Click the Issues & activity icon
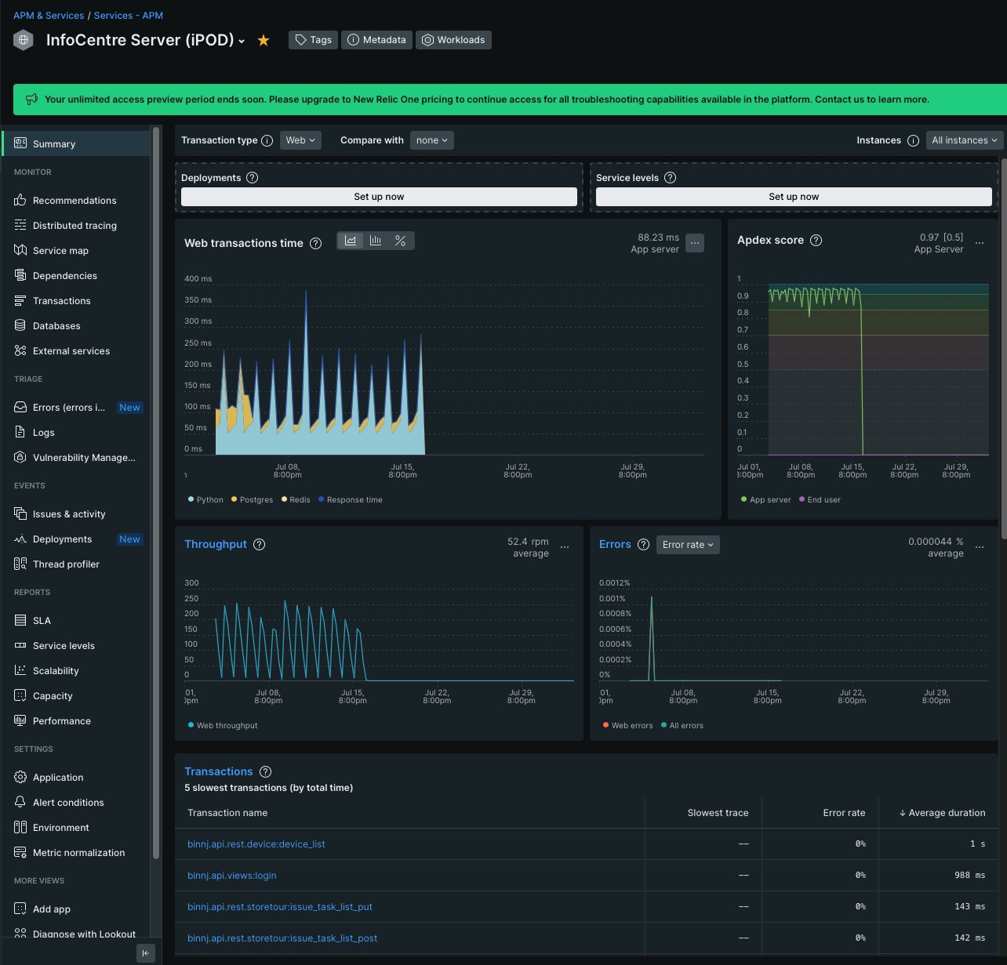 (20, 513)
